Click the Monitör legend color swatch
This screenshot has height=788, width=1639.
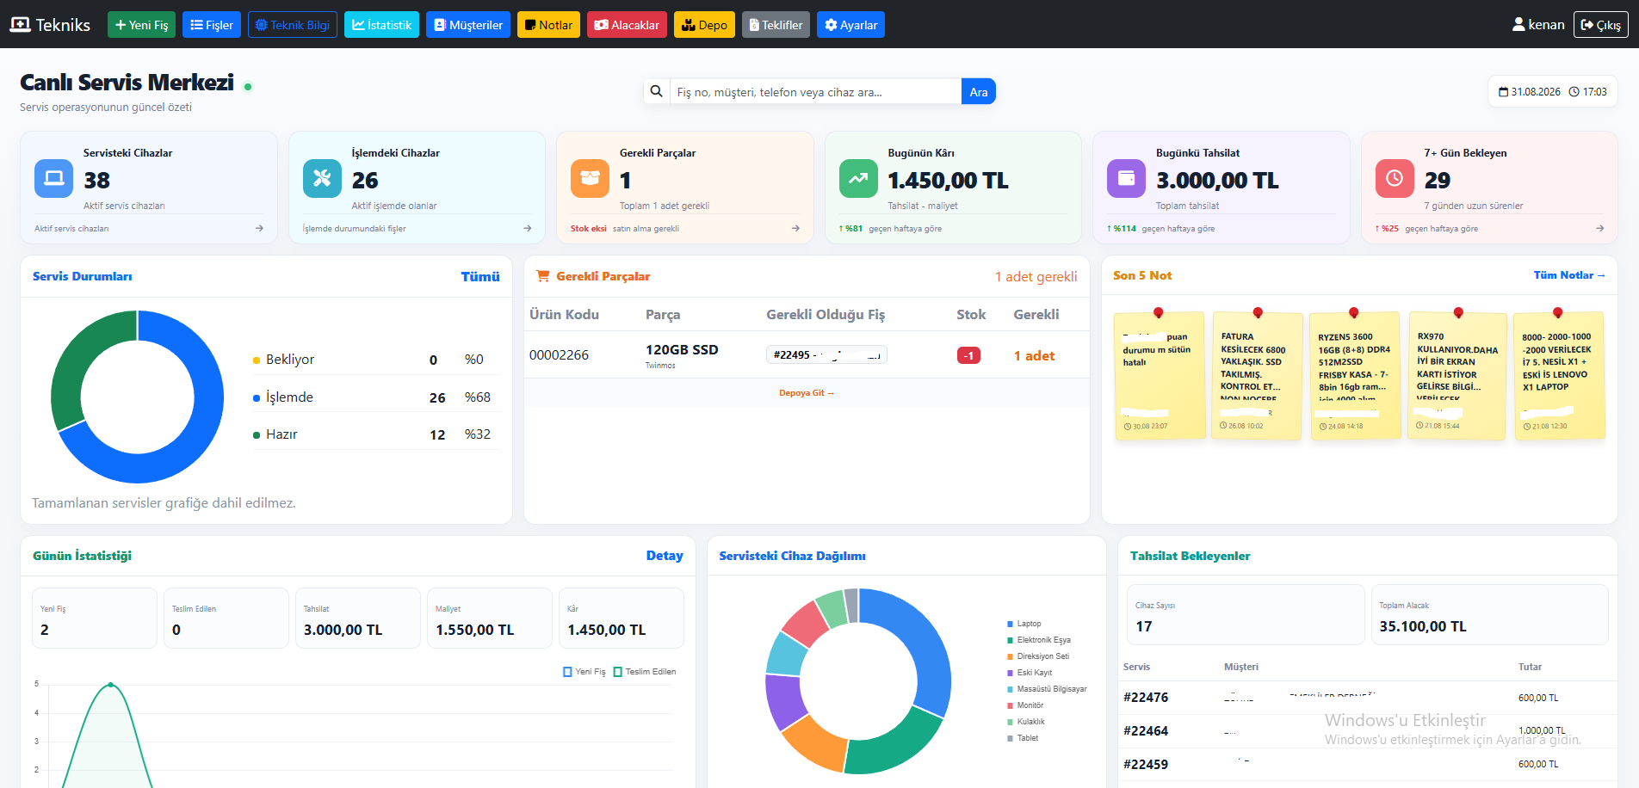click(x=1010, y=705)
